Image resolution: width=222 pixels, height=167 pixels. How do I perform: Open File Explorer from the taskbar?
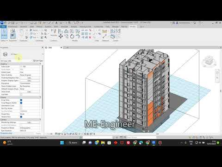tap(103, 142)
